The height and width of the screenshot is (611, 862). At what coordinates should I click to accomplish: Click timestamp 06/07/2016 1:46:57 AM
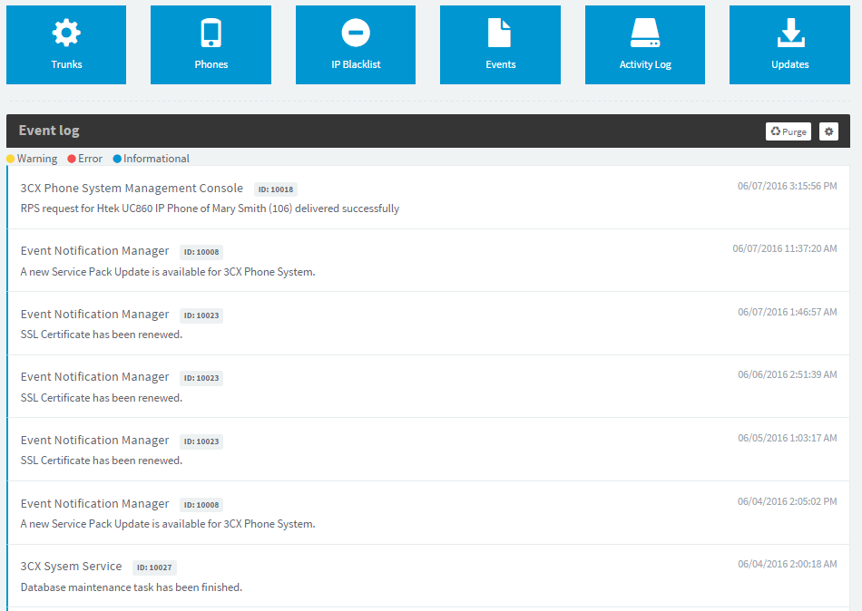coord(788,312)
